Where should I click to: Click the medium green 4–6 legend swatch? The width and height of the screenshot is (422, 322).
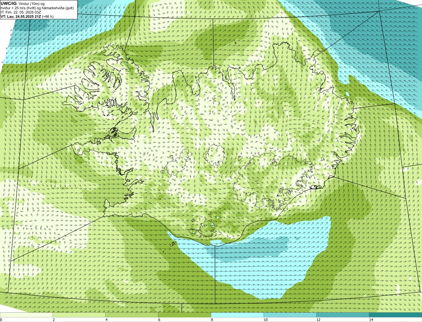point(132,315)
